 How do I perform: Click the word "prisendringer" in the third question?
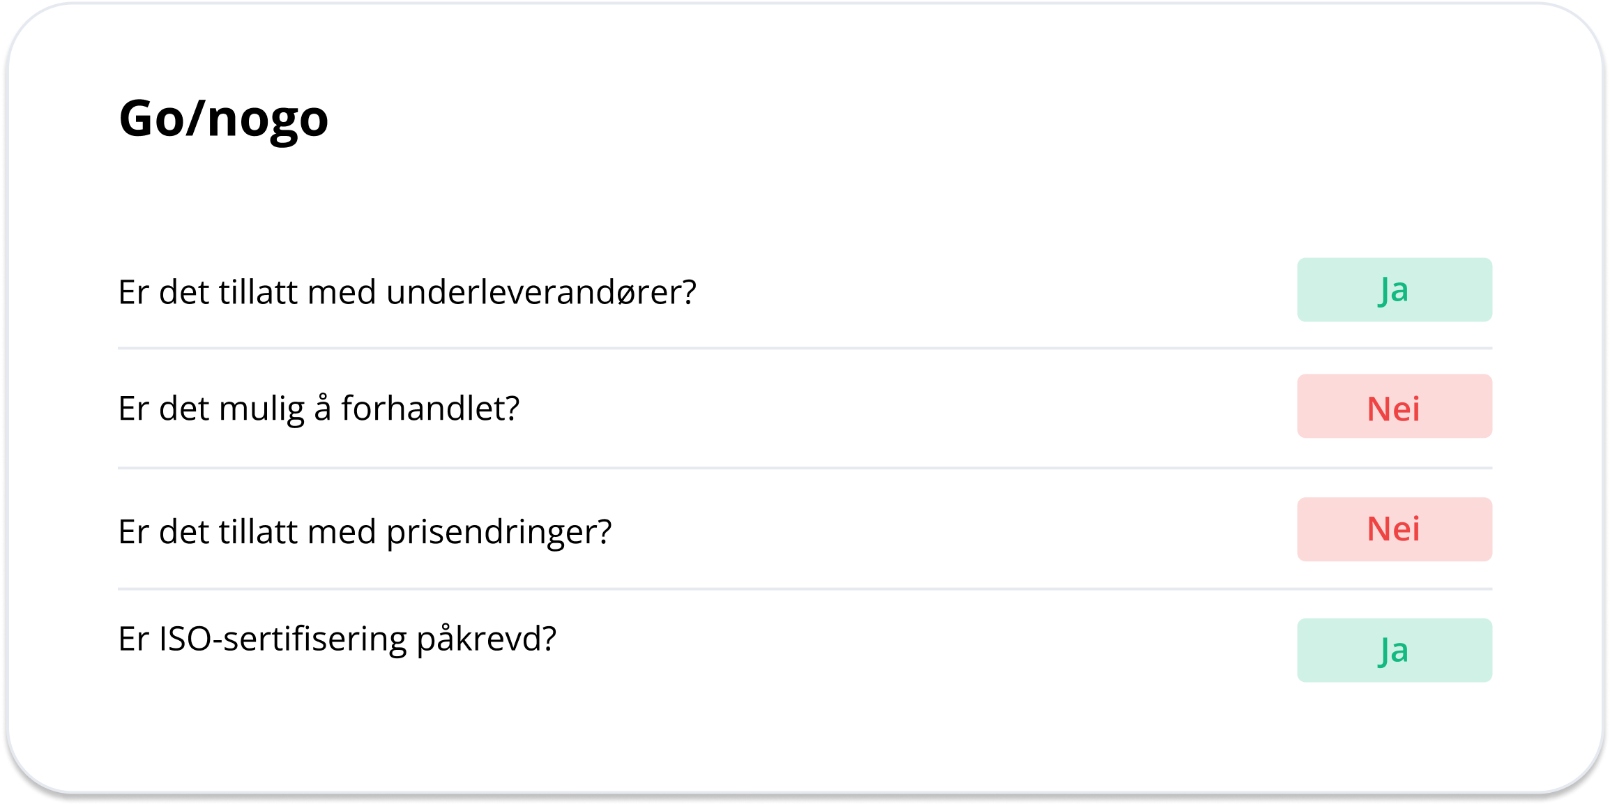[x=498, y=531]
